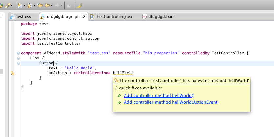274x137 pixels.
Task: Apply fix Add controller method hellWorld()
Action: pos(159,96)
